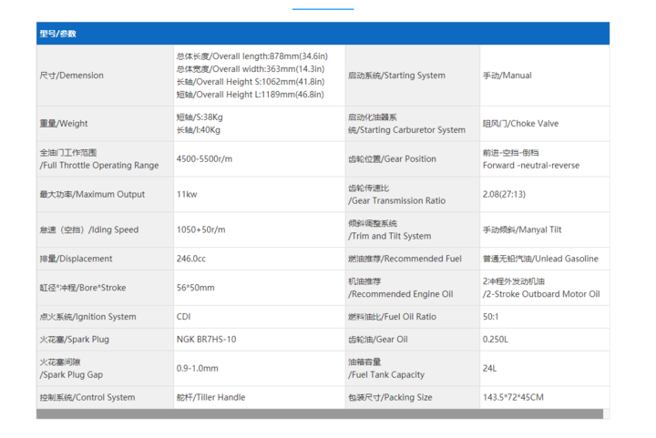Click the 型号/参数 table header bar
This screenshot has height=438, width=656.
pyautogui.click(x=323, y=34)
